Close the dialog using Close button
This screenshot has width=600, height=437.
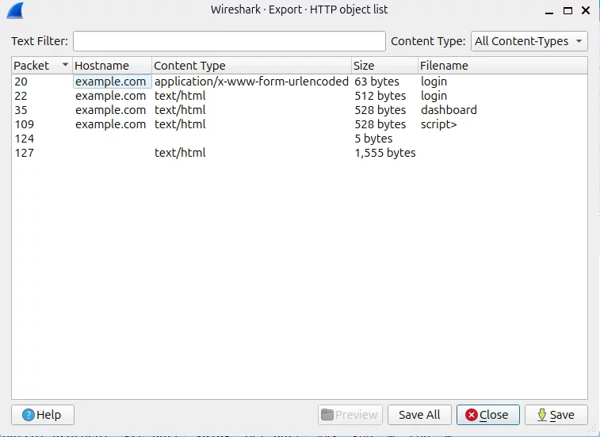(487, 415)
